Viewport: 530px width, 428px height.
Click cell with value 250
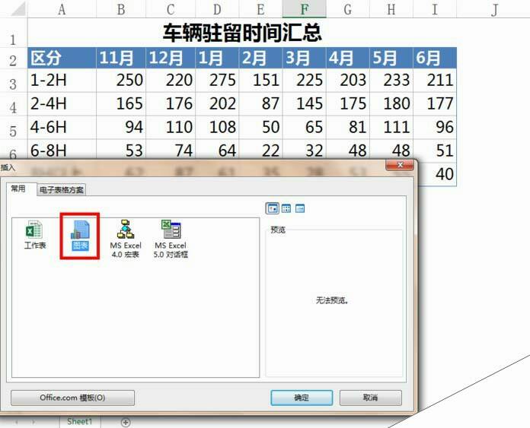(x=121, y=81)
